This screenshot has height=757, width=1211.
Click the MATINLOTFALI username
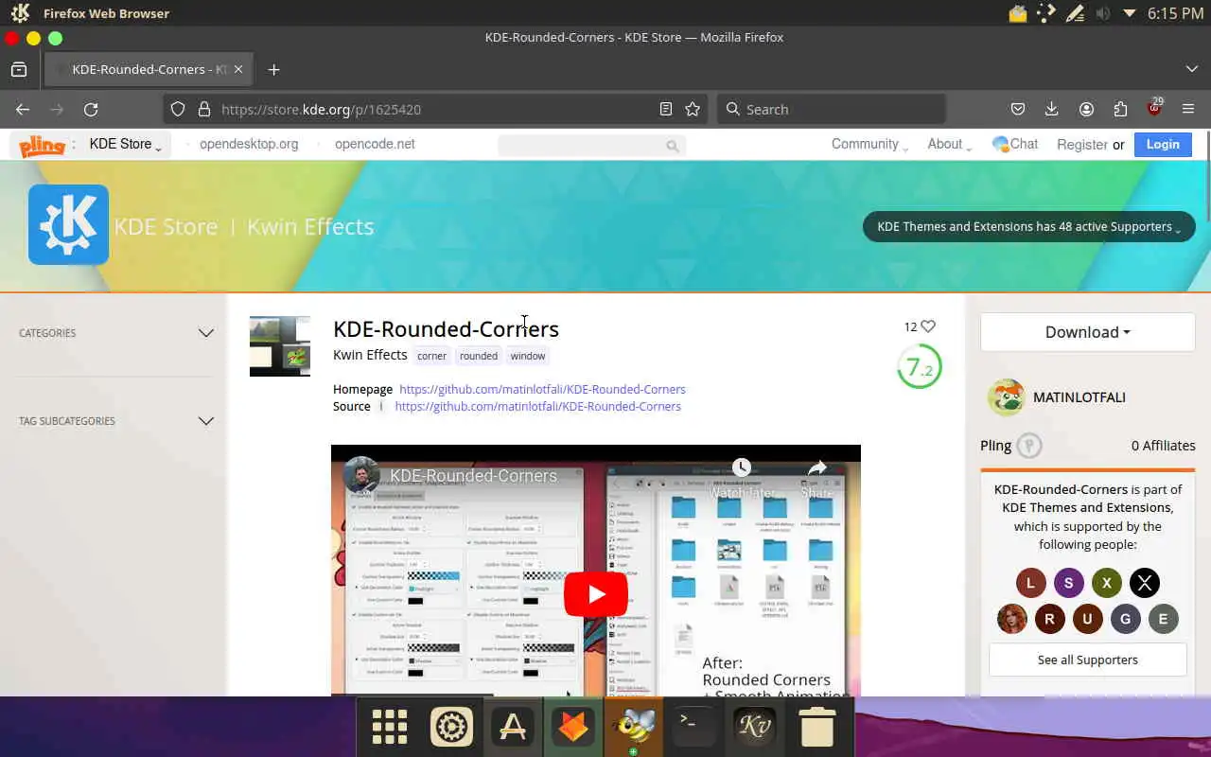coord(1079,397)
